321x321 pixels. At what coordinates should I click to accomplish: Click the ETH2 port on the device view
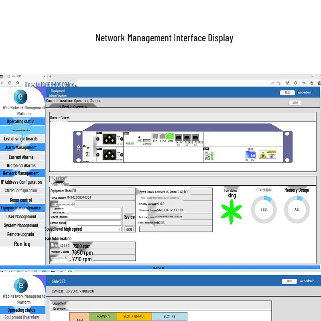163,136
